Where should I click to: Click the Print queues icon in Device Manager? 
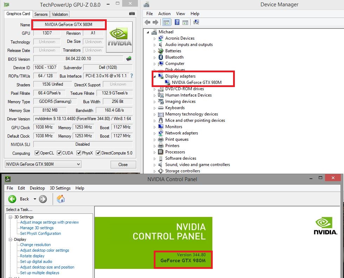(x=161, y=139)
